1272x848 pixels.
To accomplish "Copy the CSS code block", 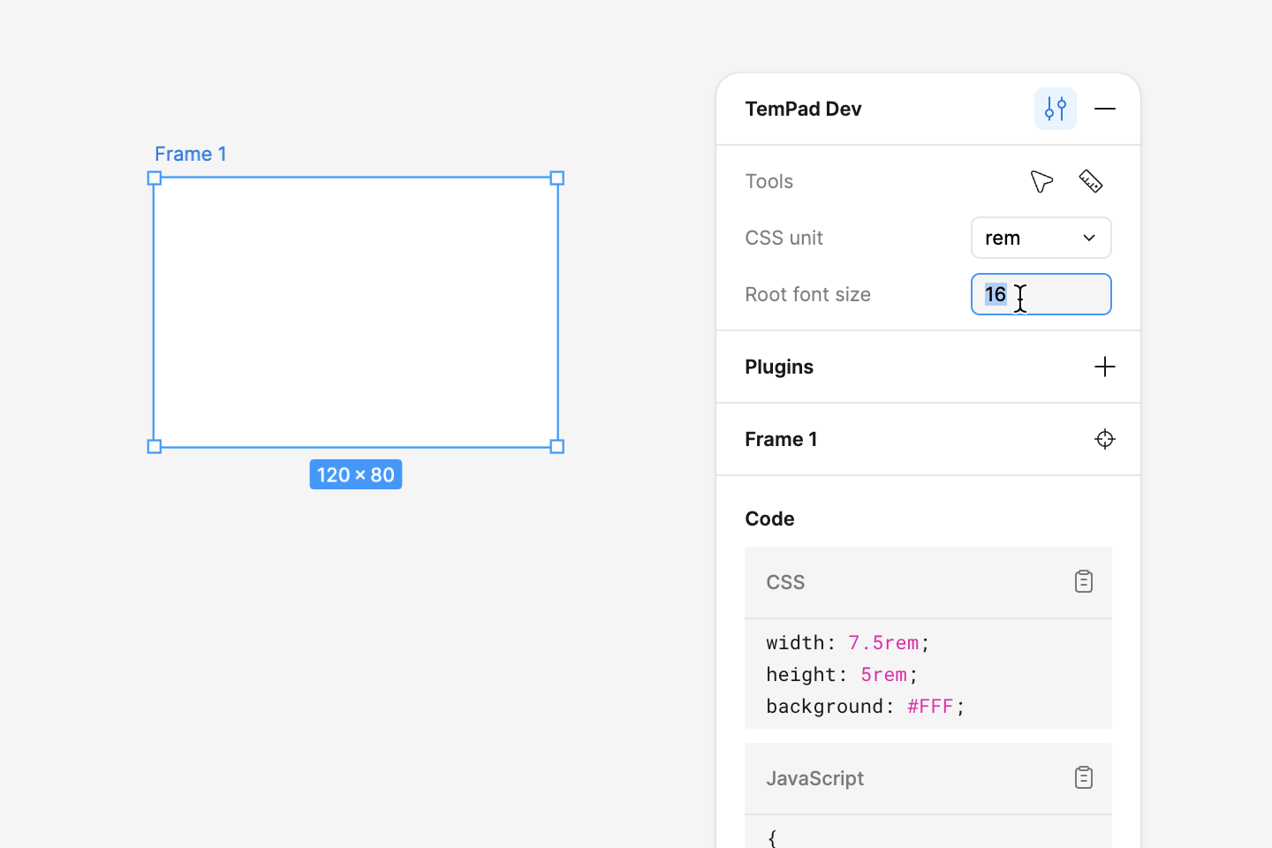I will [x=1084, y=582].
